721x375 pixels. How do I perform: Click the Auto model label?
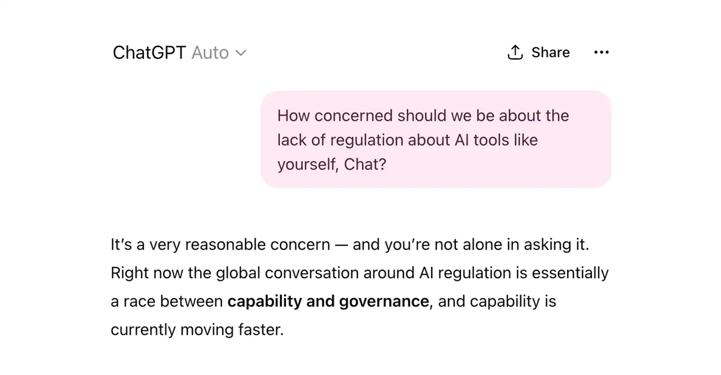point(210,52)
